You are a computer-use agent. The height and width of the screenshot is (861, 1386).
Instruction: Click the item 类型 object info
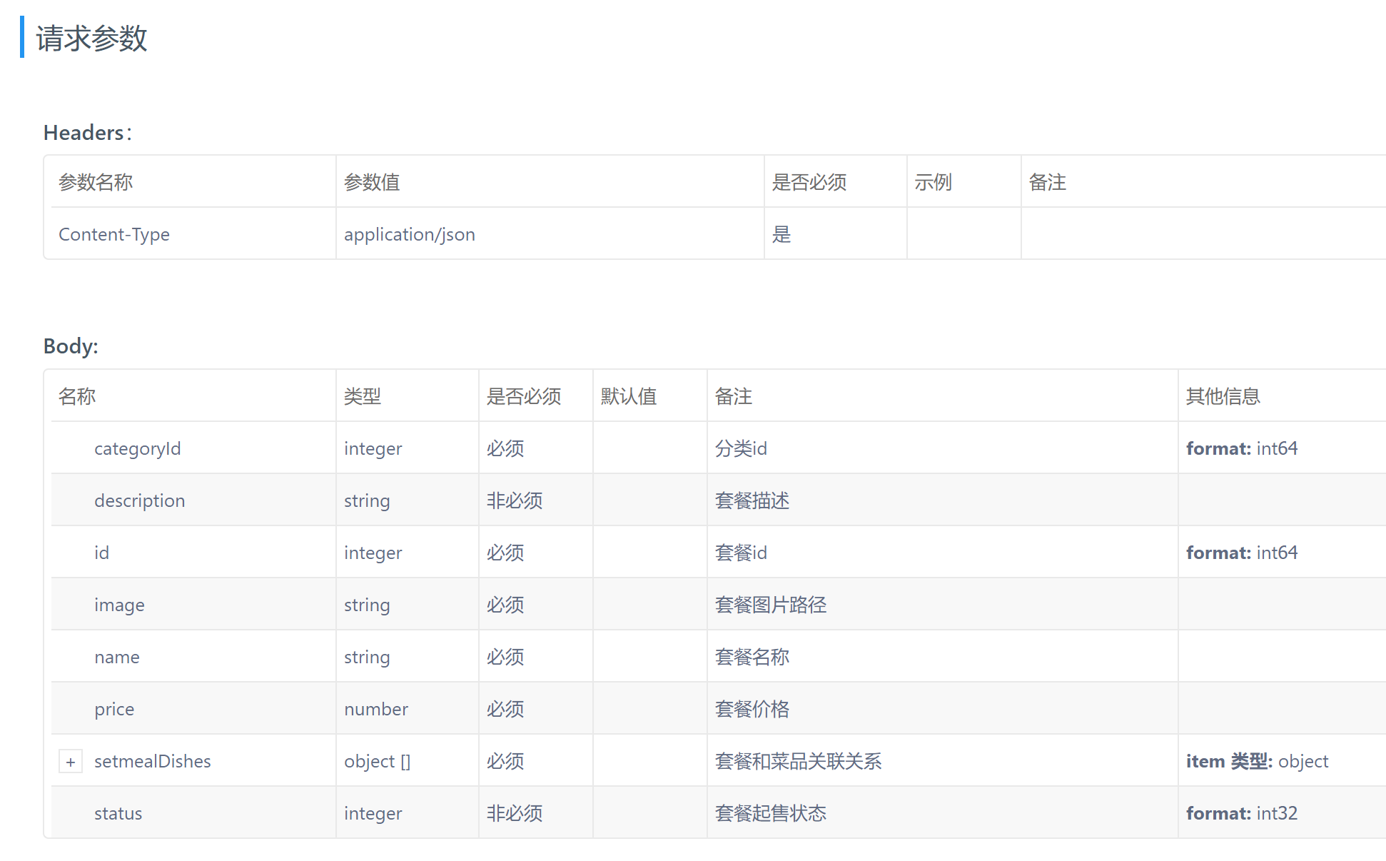[1256, 761]
